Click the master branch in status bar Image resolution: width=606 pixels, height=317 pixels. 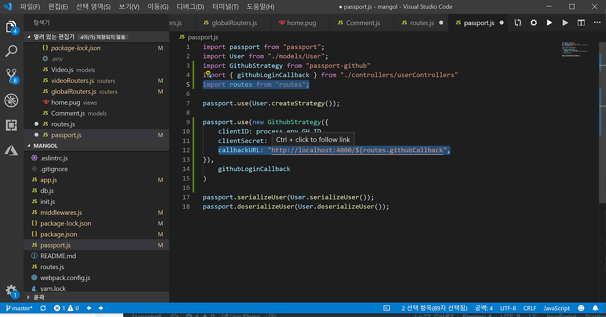pos(19,308)
